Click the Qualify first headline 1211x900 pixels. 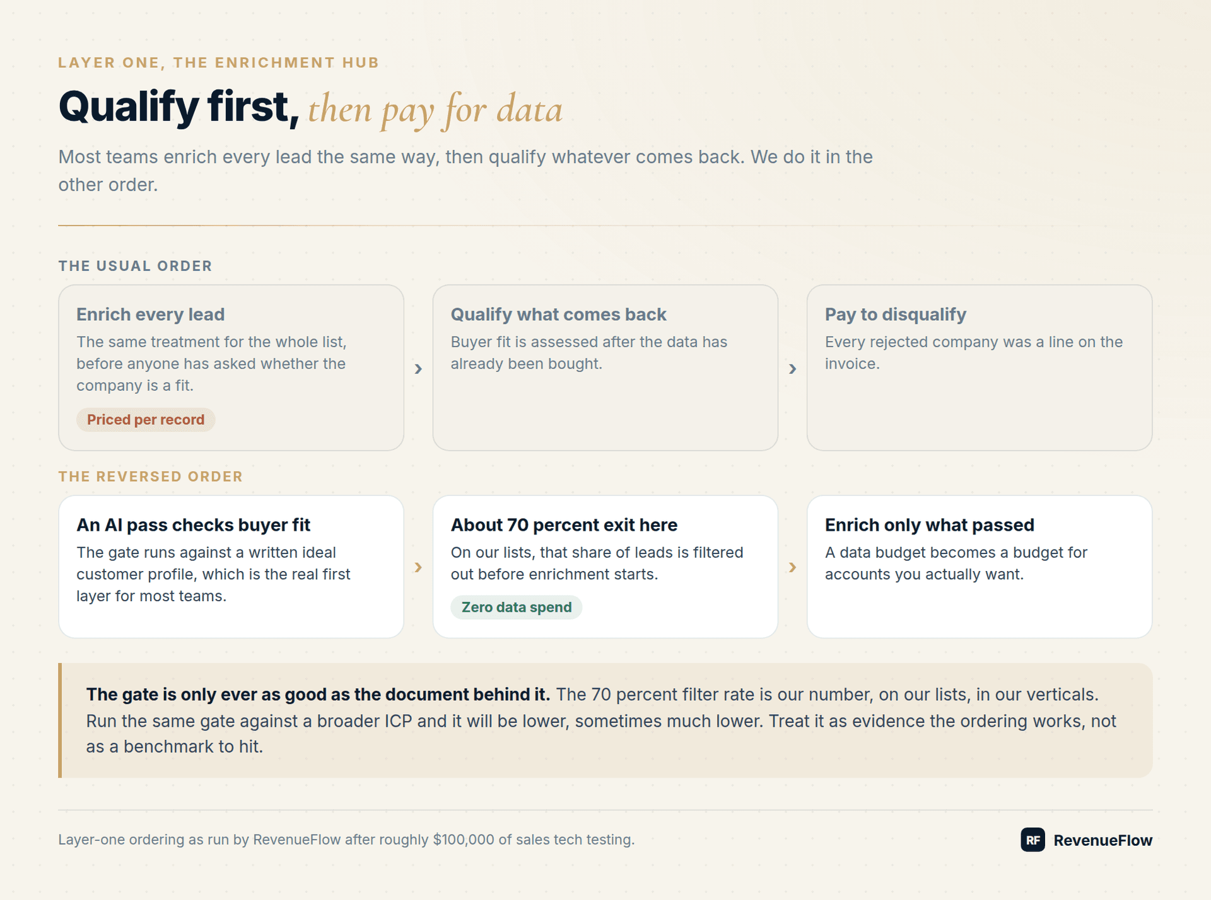click(x=310, y=107)
